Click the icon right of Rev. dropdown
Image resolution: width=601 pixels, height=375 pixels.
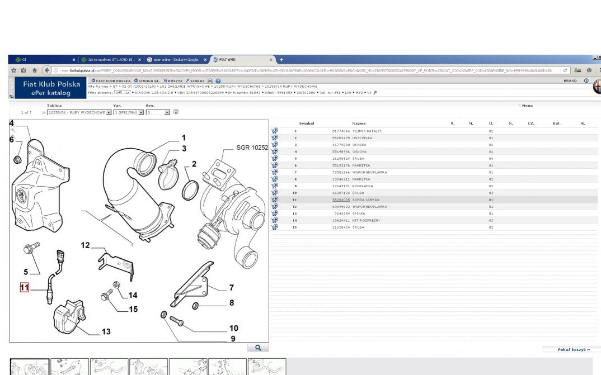(176, 112)
